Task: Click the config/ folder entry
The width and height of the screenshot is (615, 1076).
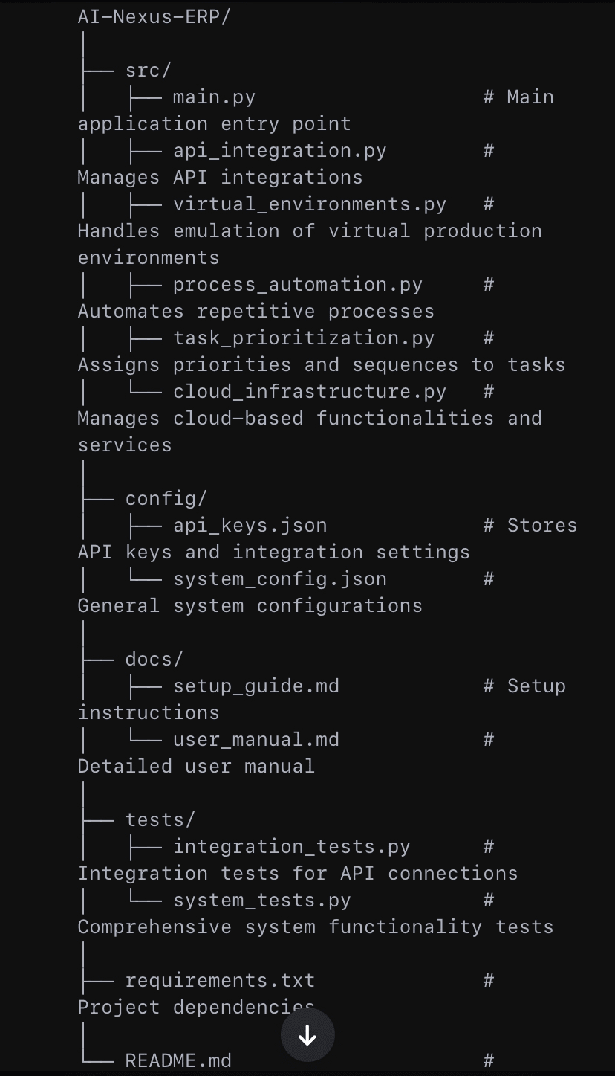Action: coord(166,498)
